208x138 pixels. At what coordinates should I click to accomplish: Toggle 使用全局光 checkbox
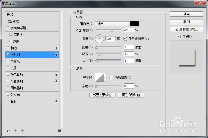click(125, 38)
